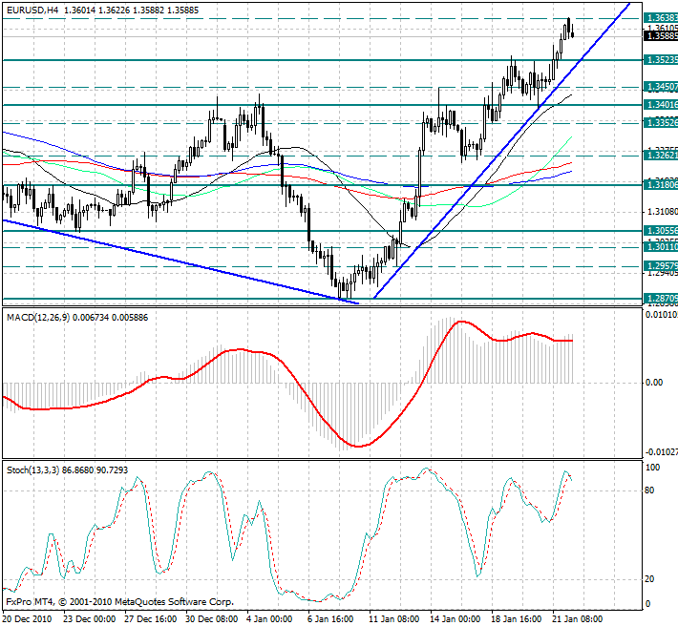
Task: Click the MACD 0.00 zero axis label
Action: point(654,383)
